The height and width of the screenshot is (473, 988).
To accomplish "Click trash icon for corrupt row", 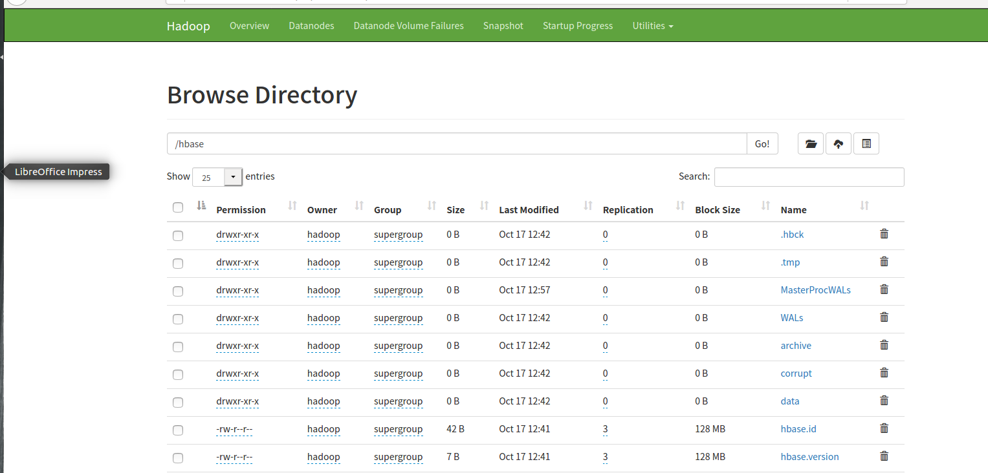I will tap(884, 373).
